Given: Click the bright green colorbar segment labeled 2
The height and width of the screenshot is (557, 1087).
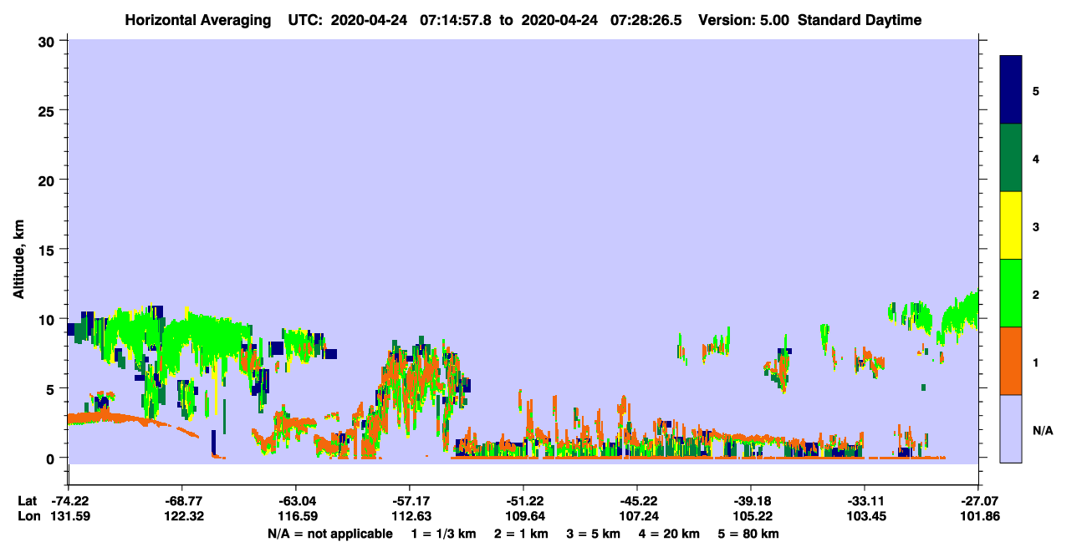Looking at the screenshot, I should point(1011,293).
